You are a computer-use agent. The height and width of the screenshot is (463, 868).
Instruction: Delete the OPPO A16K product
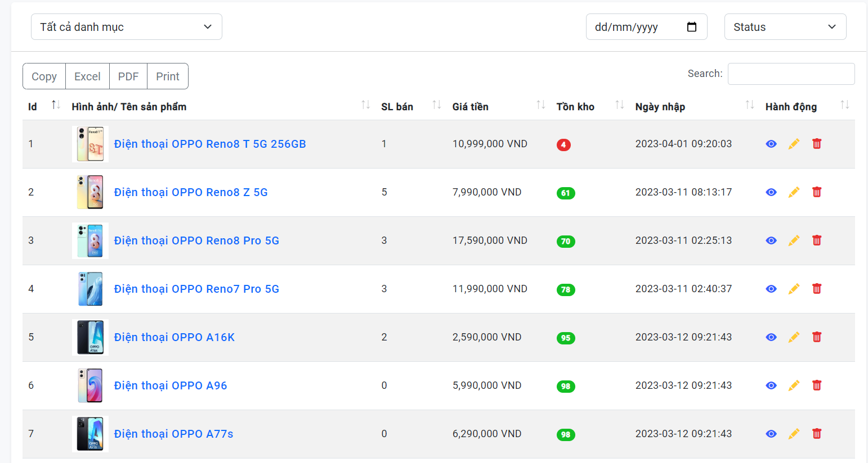pos(817,337)
